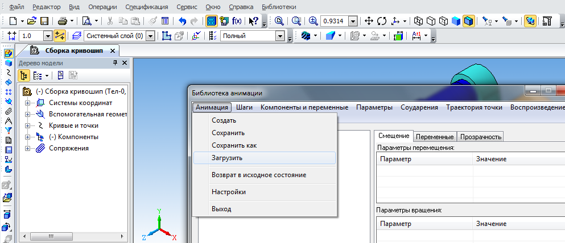Open the Системный слой (0) dropdown
This screenshot has width=565, height=243.
tap(150, 36)
